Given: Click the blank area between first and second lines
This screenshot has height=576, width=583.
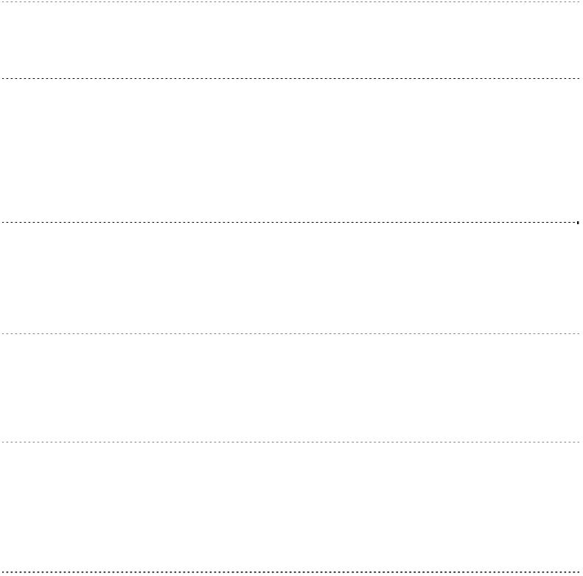Looking at the screenshot, I should click(291, 40).
